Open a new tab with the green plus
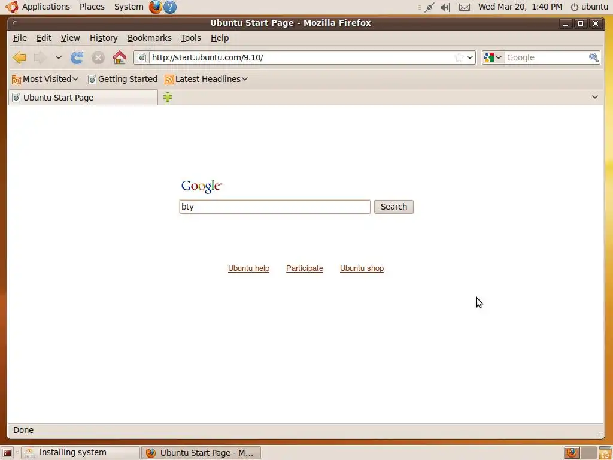This screenshot has height=460, width=613. click(168, 98)
